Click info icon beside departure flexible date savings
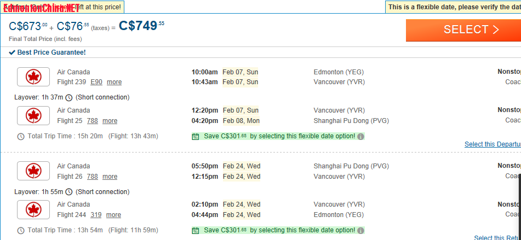Screen dimensions: 521x240 point(360,137)
